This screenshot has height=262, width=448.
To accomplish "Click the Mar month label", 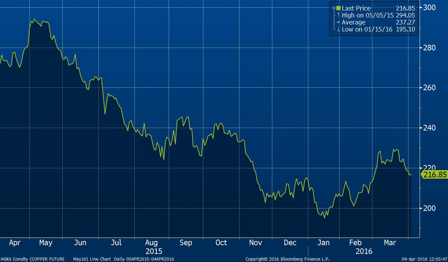I will pyautogui.click(x=390, y=243).
